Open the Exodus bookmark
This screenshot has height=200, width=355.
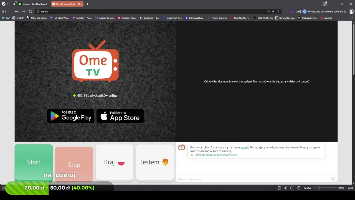click(105, 18)
